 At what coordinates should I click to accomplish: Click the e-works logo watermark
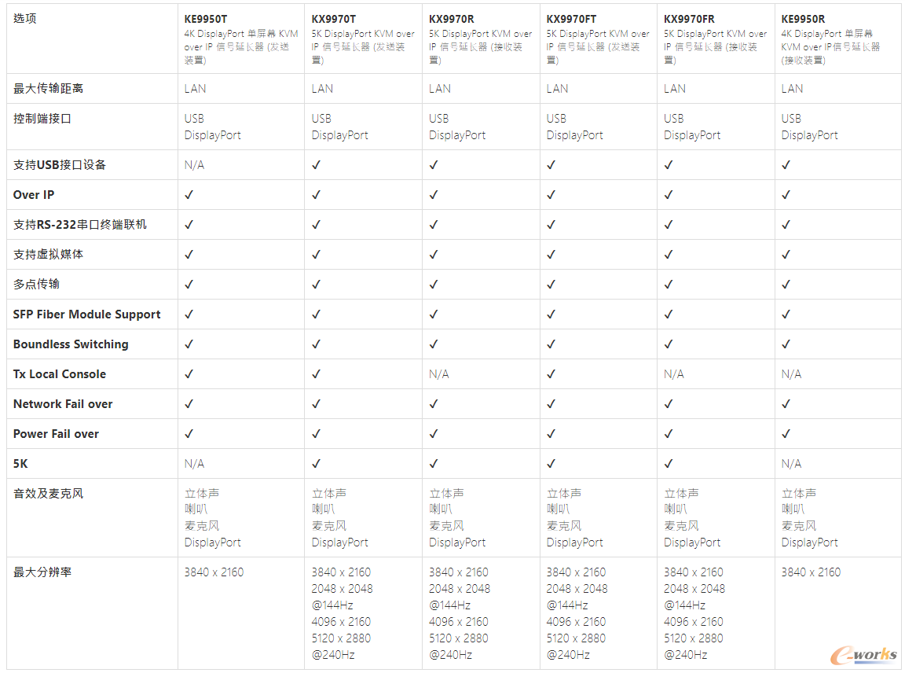tap(864, 656)
